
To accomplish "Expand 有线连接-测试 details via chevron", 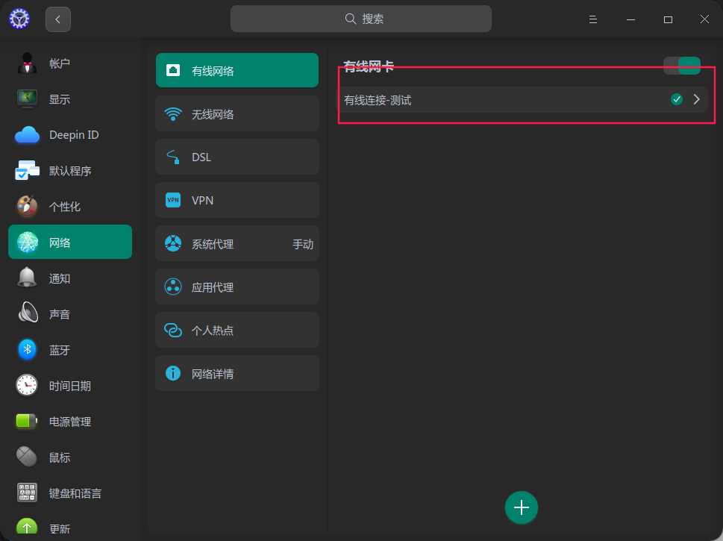I will pos(697,99).
